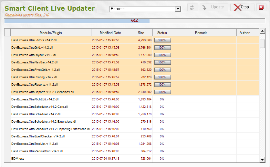This screenshot has height=167, width=270.
Task: Click the vertical scrollbar thumb
Action: (x=262, y=43)
